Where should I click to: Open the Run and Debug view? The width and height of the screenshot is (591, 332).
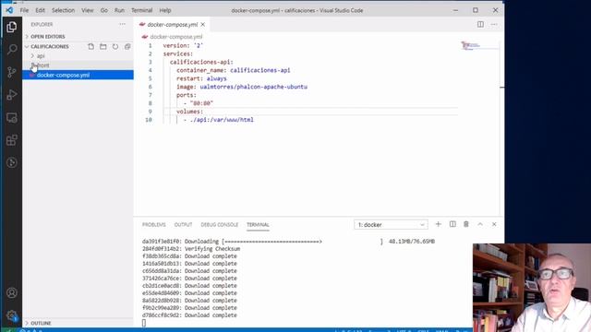(12, 95)
